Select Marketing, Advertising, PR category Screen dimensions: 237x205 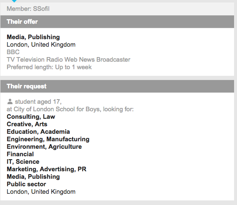click(47, 169)
